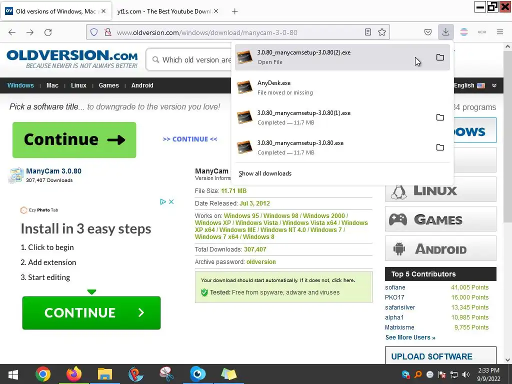Click the page vertical scrollbar thumb
The image size is (512, 384).
(x=507, y=137)
